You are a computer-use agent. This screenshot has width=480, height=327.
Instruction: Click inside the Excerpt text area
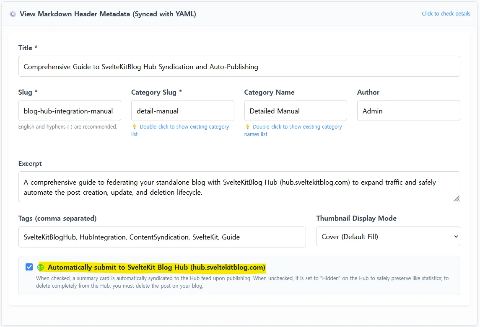(x=239, y=187)
